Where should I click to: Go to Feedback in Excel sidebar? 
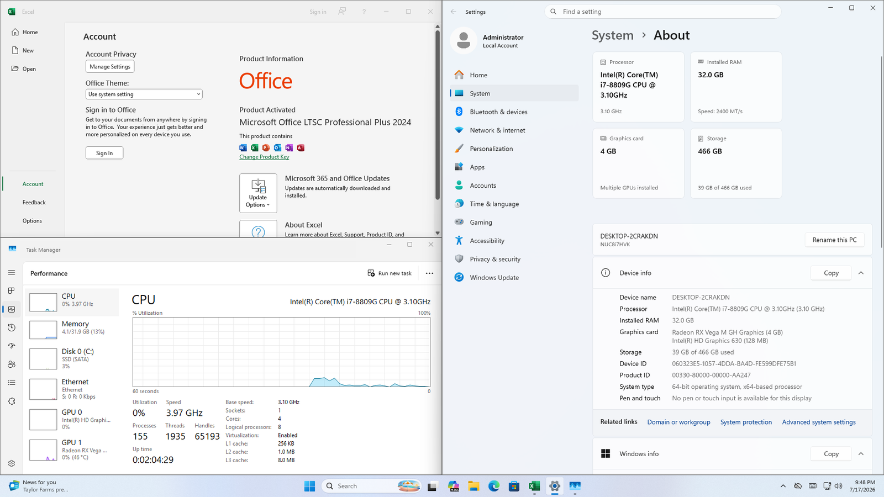click(x=34, y=202)
